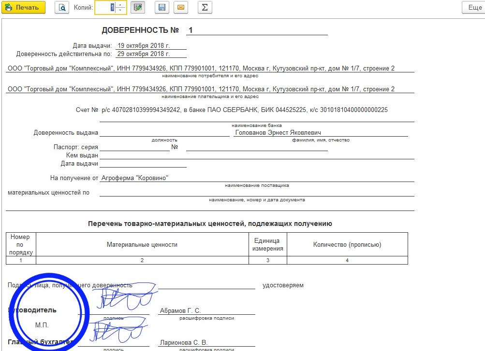Image resolution: width=485 pixels, height=351 pixels.
Task: Click supplier 'Агроферма "Коровино"'
Action: (135, 178)
